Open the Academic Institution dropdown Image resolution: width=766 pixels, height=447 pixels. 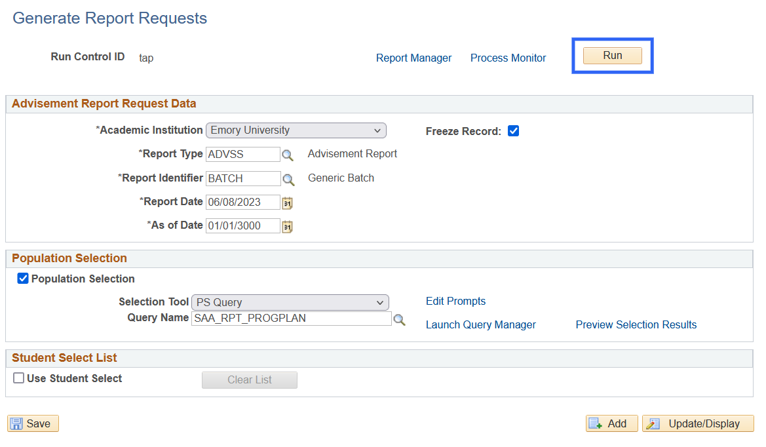296,130
